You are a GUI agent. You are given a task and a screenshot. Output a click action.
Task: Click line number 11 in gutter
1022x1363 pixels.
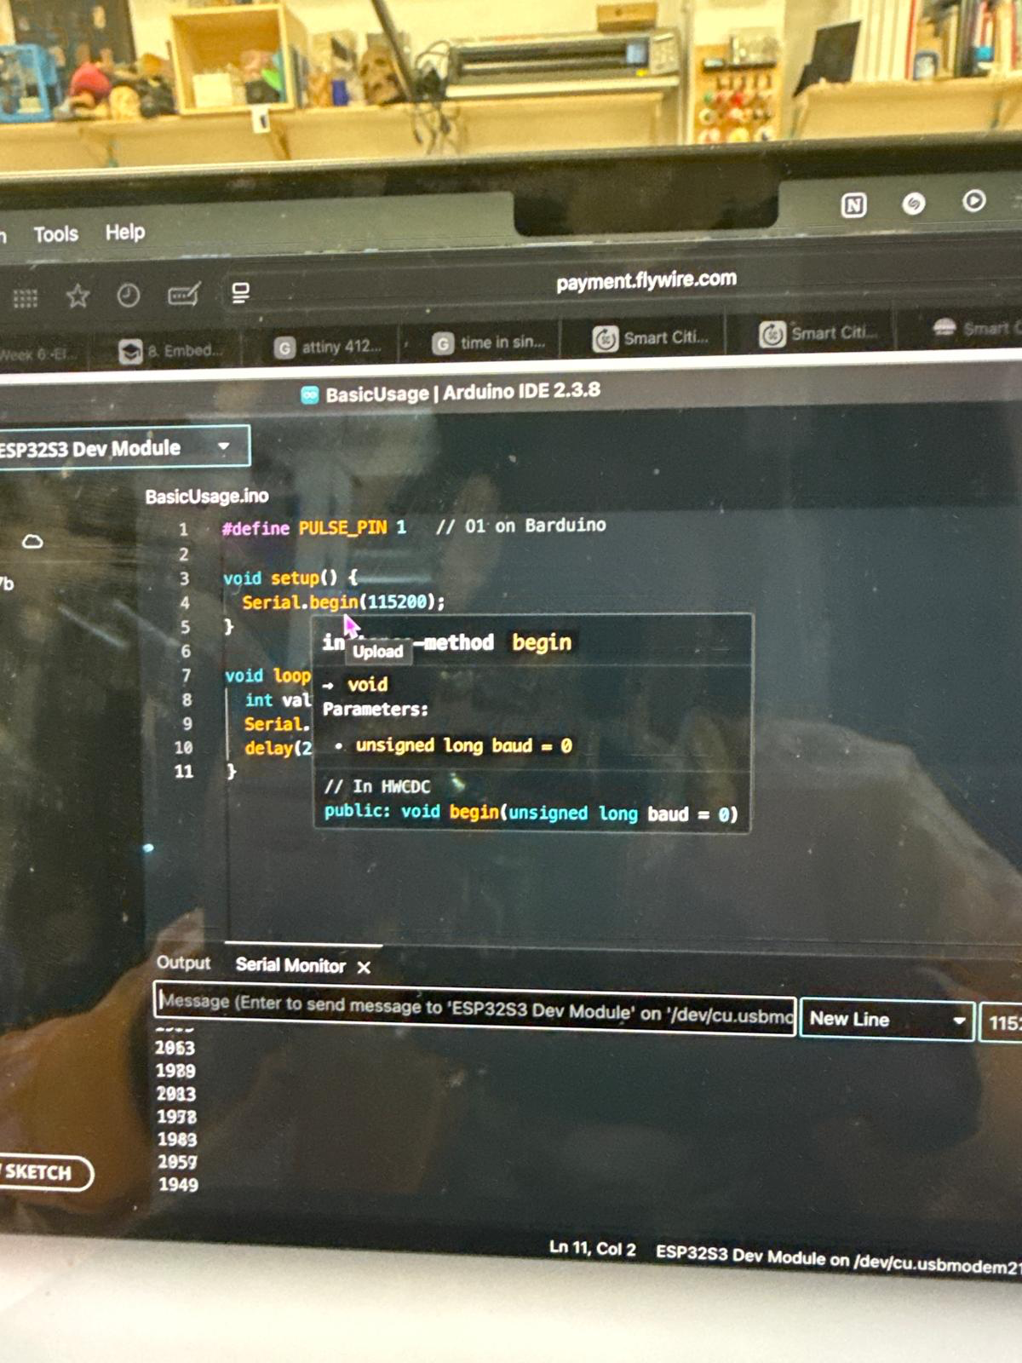click(x=183, y=772)
